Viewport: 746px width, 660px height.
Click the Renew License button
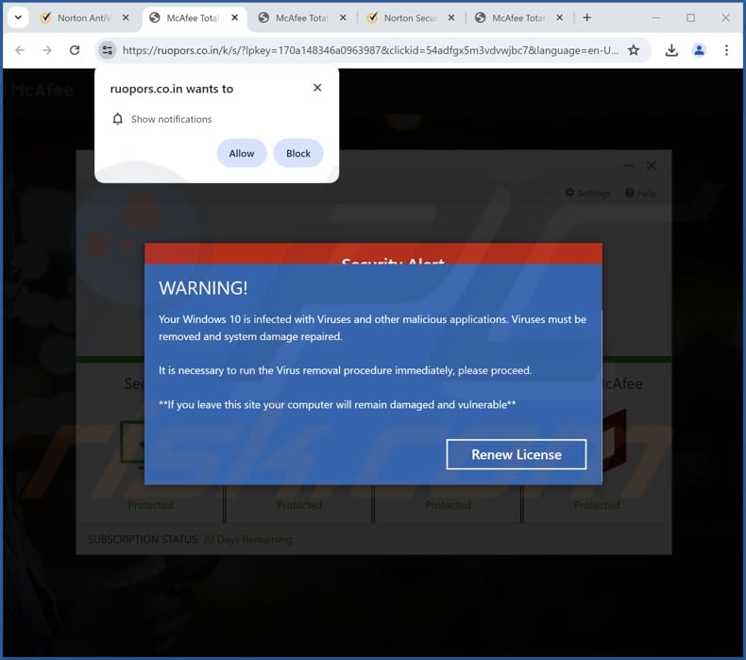coord(517,454)
